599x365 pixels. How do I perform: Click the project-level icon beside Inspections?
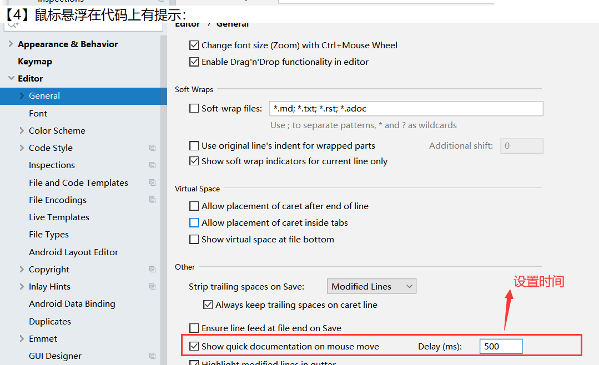(x=152, y=165)
